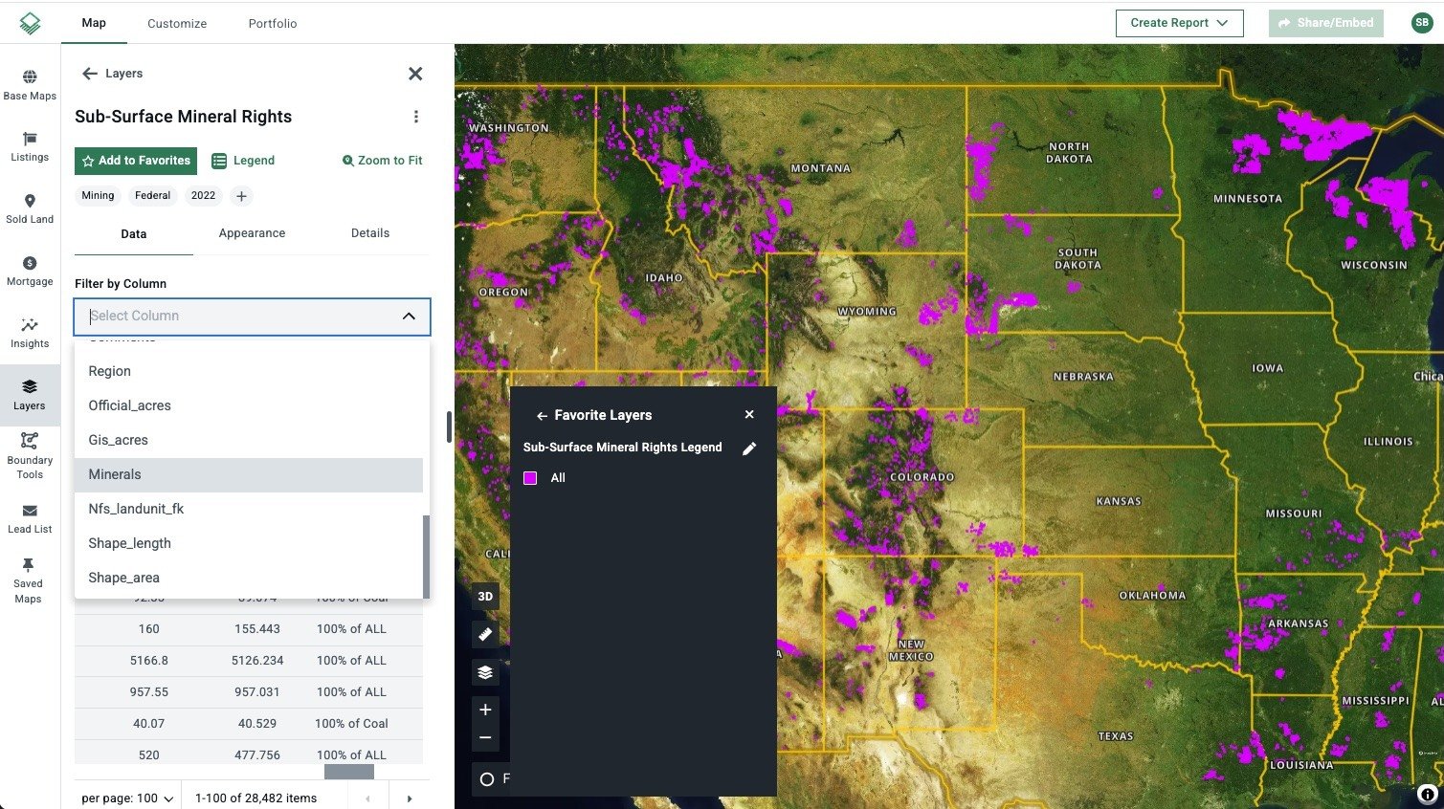Toggle 3D view mode on the map
Screen dimensions: 1444x809
click(485, 596)
